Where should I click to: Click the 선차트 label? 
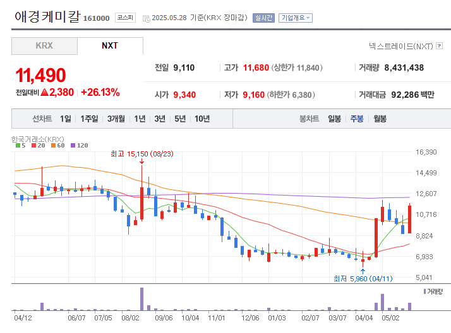[42, 119]
